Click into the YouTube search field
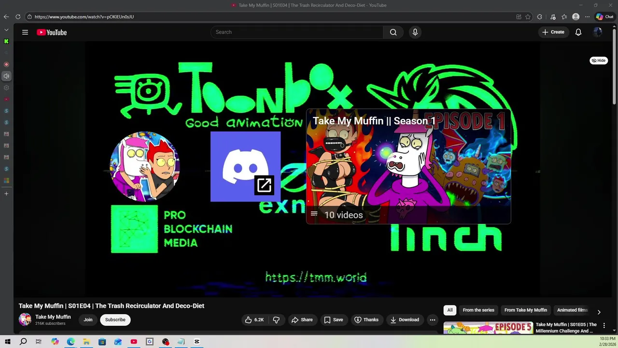 [x=297, y=32]
